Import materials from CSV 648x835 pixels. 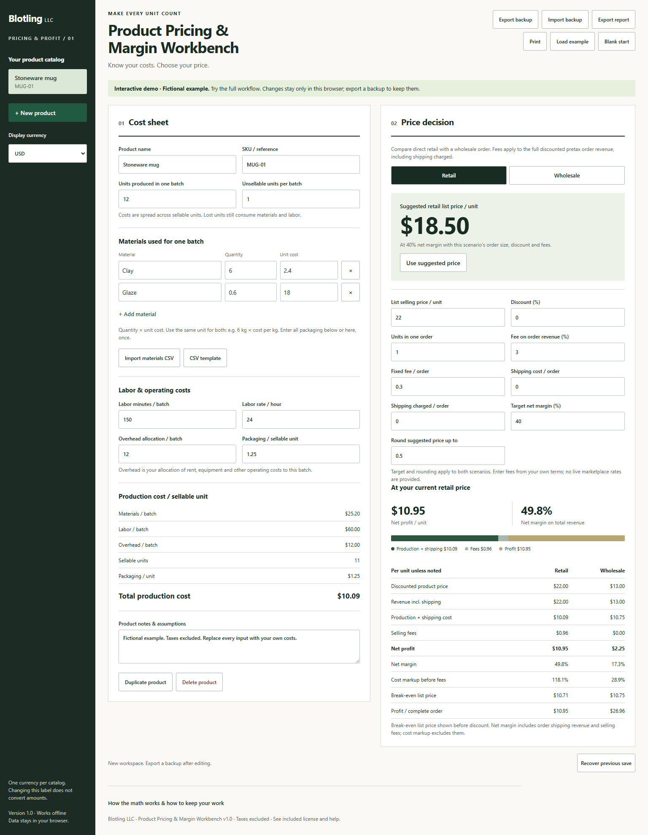pos(149,358)
